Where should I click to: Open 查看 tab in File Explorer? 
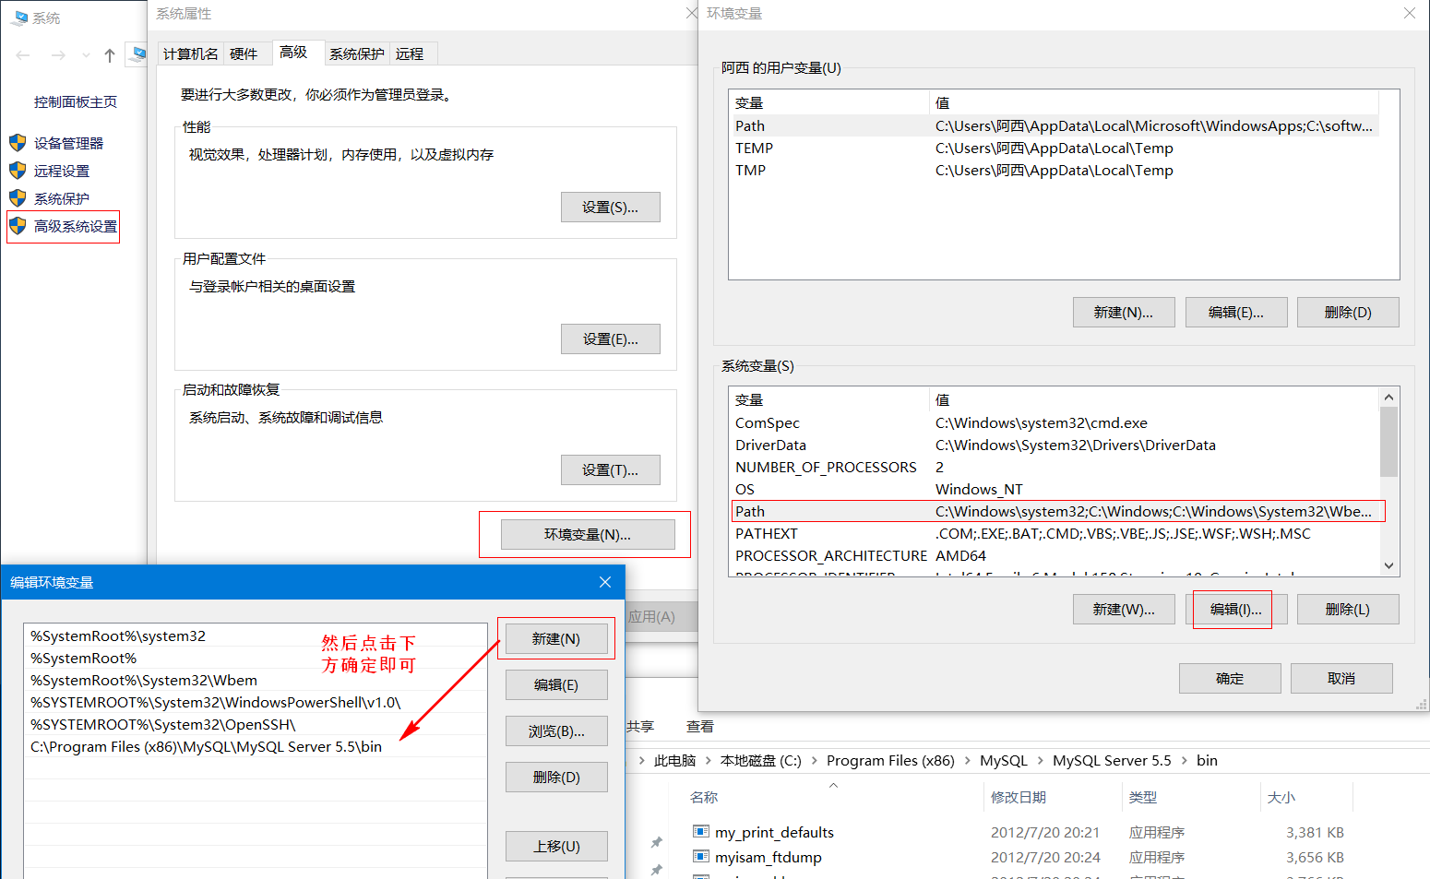pos(700,727)
